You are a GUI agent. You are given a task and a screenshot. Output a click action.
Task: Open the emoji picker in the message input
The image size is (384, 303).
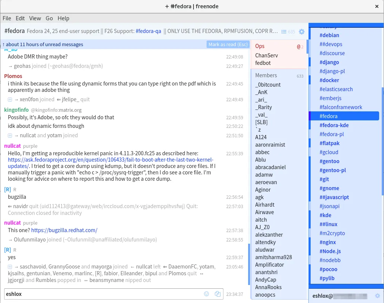click(206, 294)
